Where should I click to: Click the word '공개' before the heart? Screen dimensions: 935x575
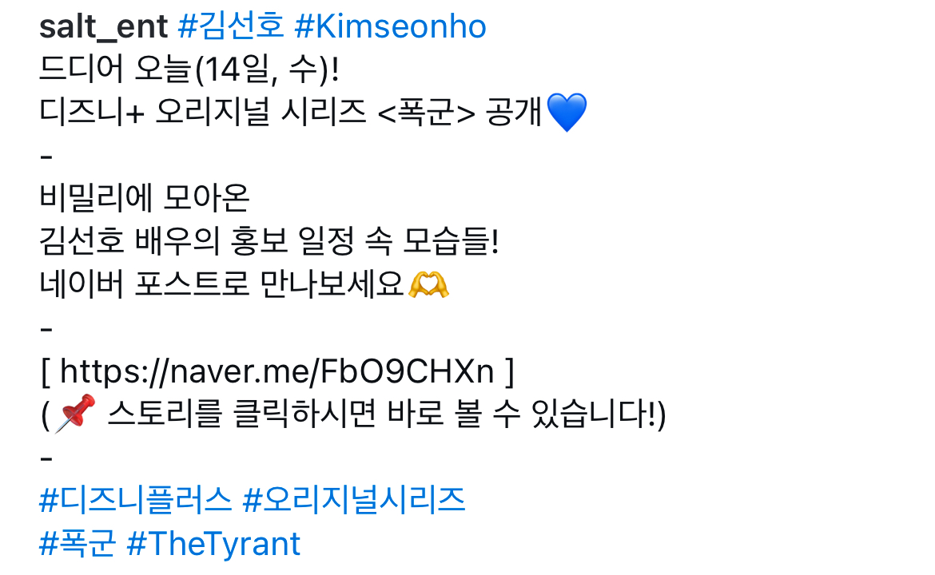pos(513,112)
